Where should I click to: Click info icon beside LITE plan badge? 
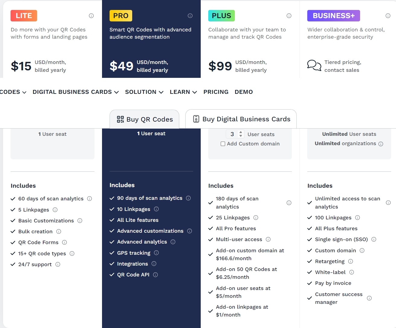click(x=91, y=16)
